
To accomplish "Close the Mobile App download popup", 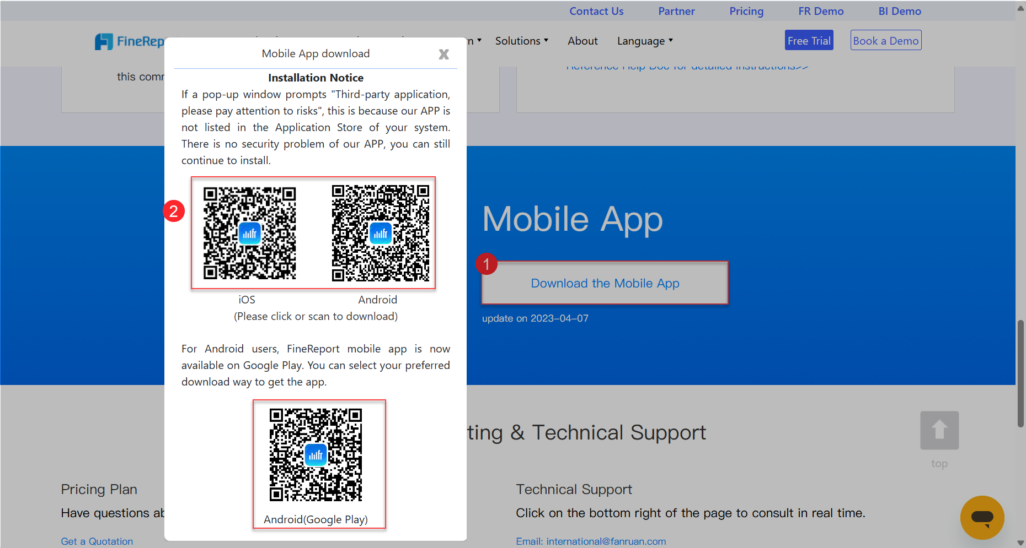I will coord(443,54).
